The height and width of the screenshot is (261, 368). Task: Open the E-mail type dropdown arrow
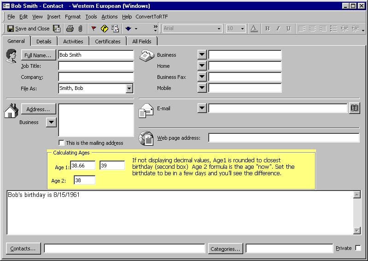[202, 108]
